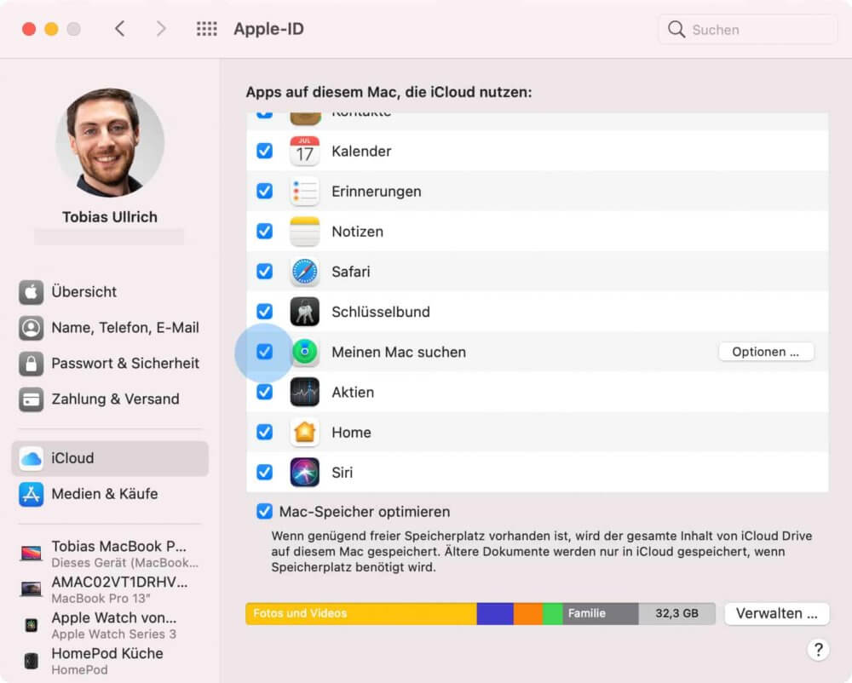Click the Aktien stocks icon
852x683 pixels.
[x=304, y=392]
